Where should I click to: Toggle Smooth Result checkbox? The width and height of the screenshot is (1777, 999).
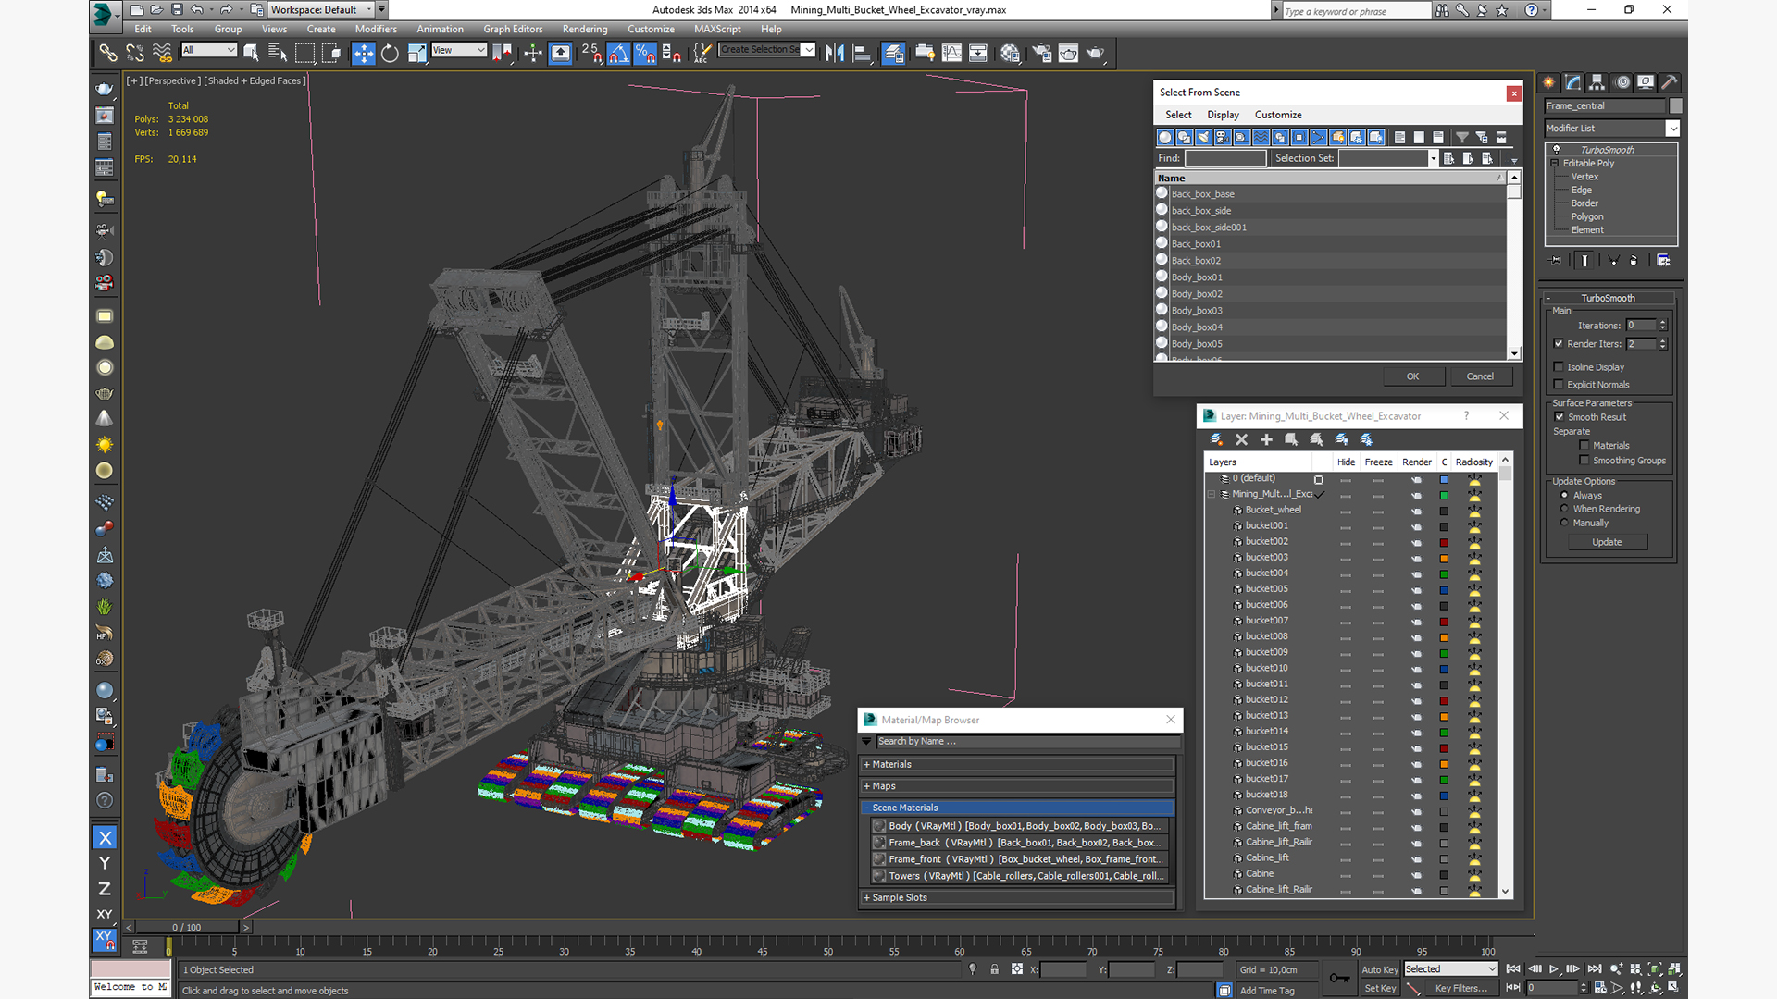tap(1560, 417)
